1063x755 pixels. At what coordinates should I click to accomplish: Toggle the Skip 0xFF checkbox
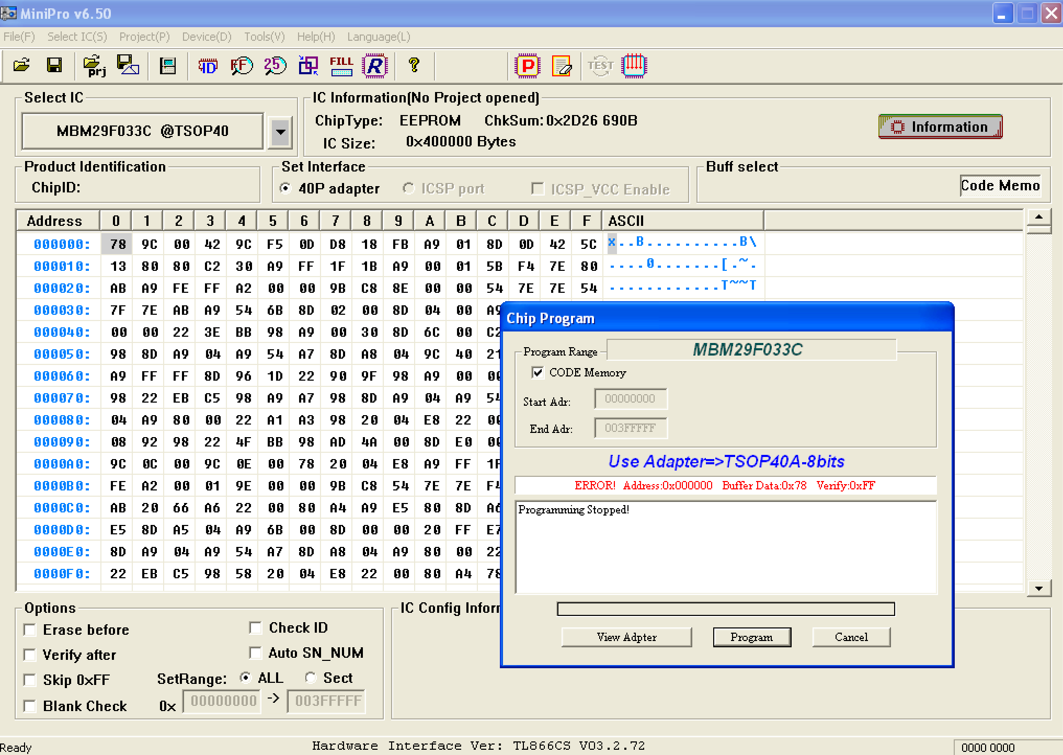point(30,680)
